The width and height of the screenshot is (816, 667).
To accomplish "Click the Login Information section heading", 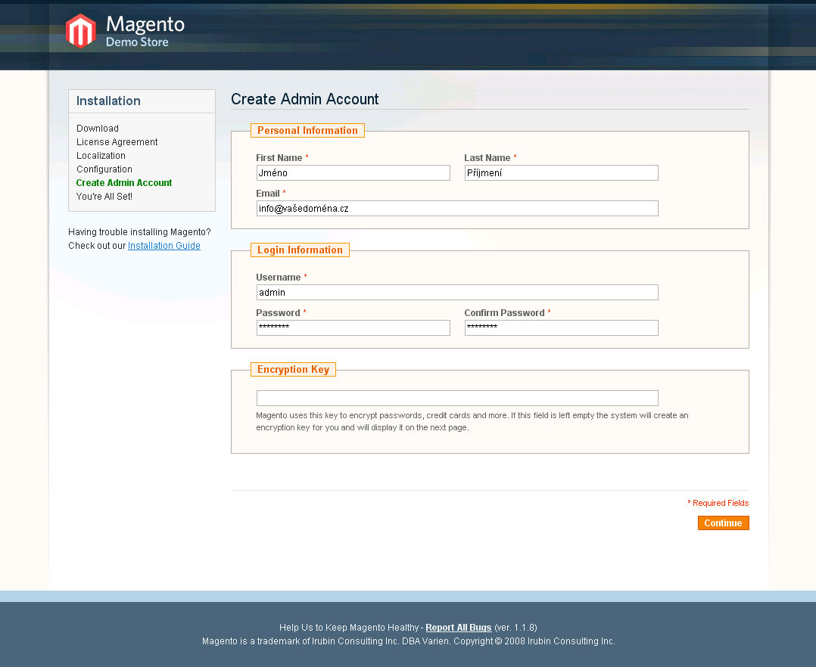I will [300, 250].
